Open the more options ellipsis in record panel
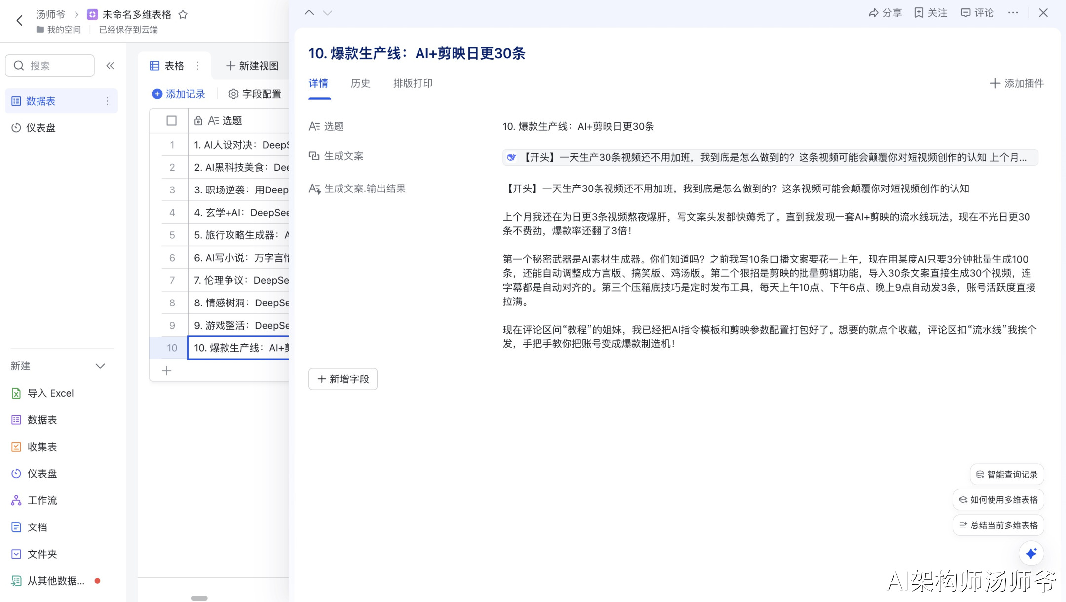The width and height of the screenshot is (1066, 602). (1013, 13)
